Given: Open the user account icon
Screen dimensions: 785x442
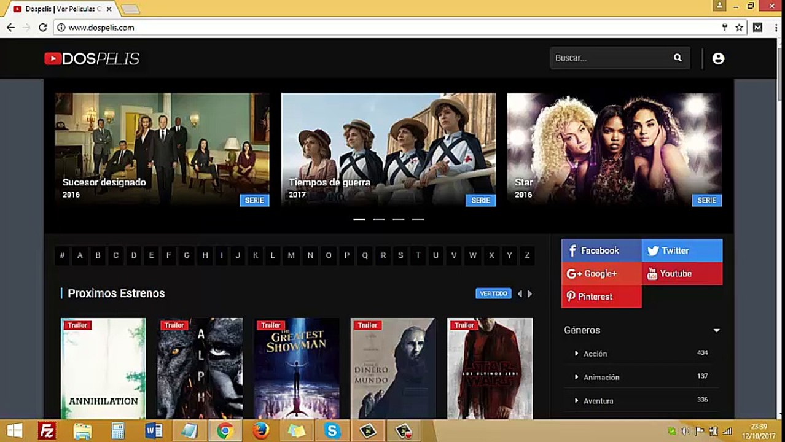Looking at the screenshot, I should pyautogui.click(x=718, y=58).
